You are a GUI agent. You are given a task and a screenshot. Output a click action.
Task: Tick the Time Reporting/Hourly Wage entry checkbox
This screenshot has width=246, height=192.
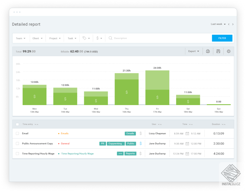point(17,154)
